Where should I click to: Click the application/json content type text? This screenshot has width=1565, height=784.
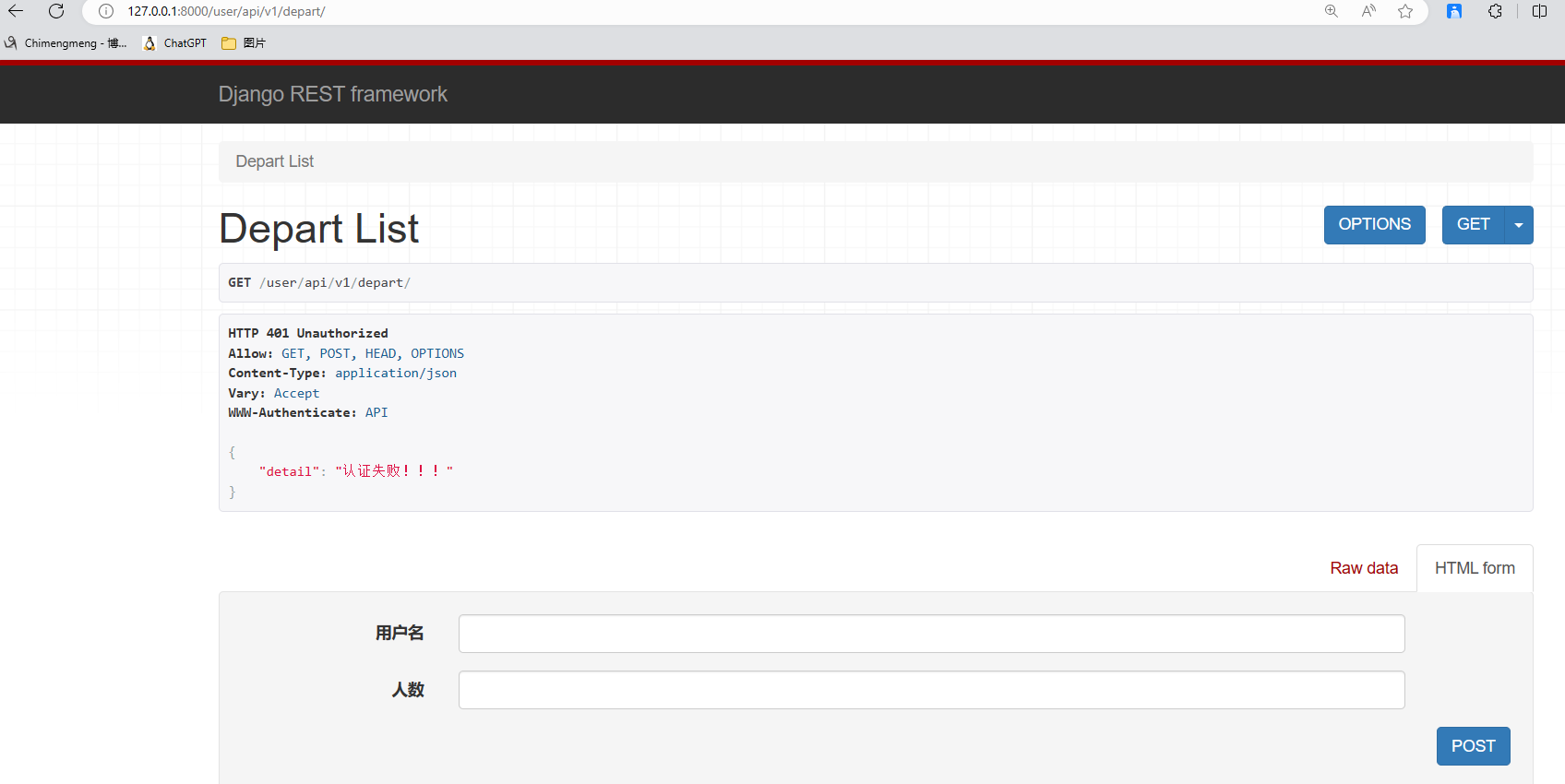pos(396,373)
